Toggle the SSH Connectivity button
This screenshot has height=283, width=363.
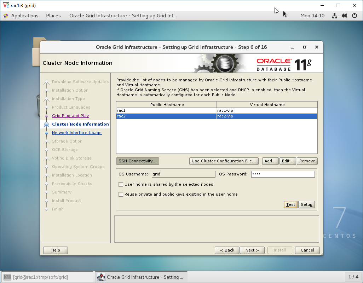pyautogui.click(x=138, y=161)
